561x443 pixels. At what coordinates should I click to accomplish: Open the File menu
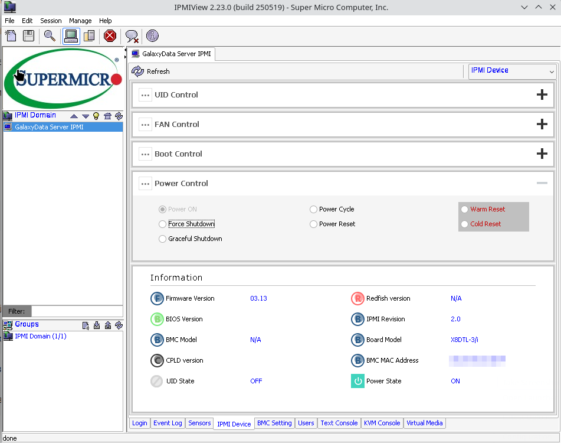click(x=9, y=21)
